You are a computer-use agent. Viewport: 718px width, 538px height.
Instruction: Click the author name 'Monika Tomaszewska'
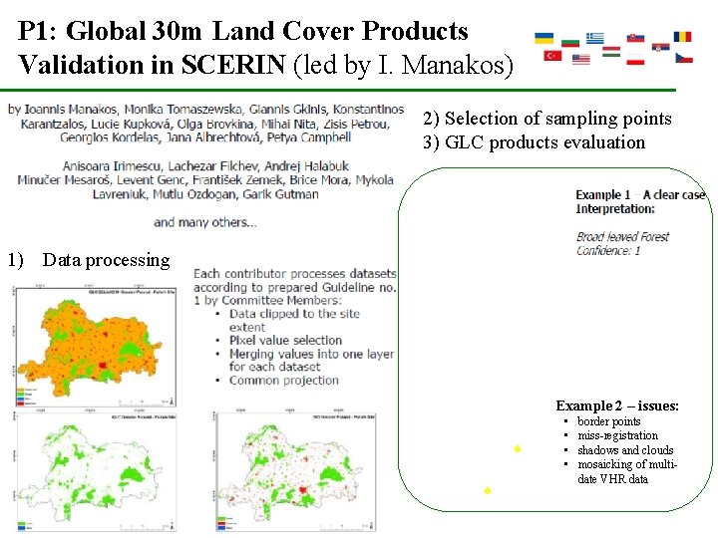click(x=182, y=110)
